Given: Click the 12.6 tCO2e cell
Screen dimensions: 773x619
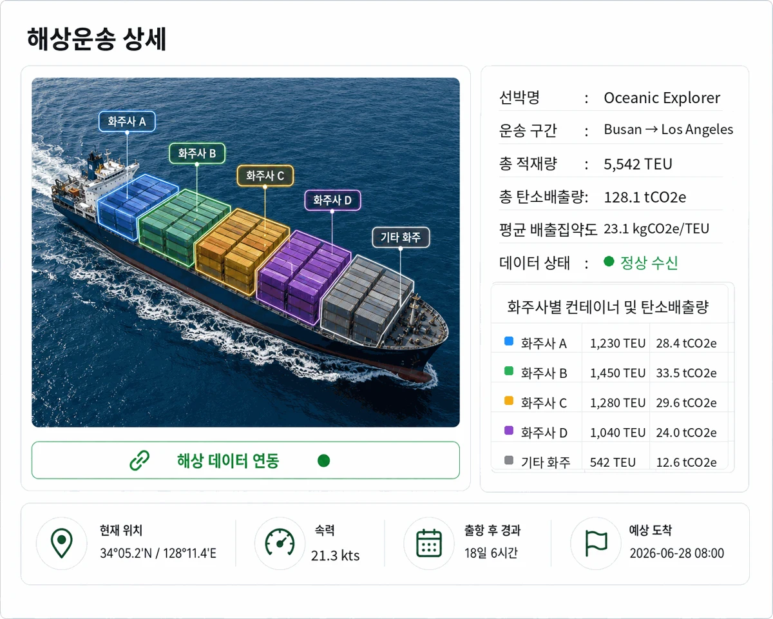Looking at the screenshot, I should pyautogui.click(x=686, y=462).
